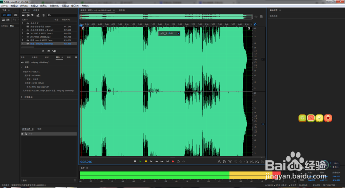Viewport: 345px width, 188px height.
Task: Collapse the 信息 section in Properties
Action: pyautogui.click(x=22, y=67)
